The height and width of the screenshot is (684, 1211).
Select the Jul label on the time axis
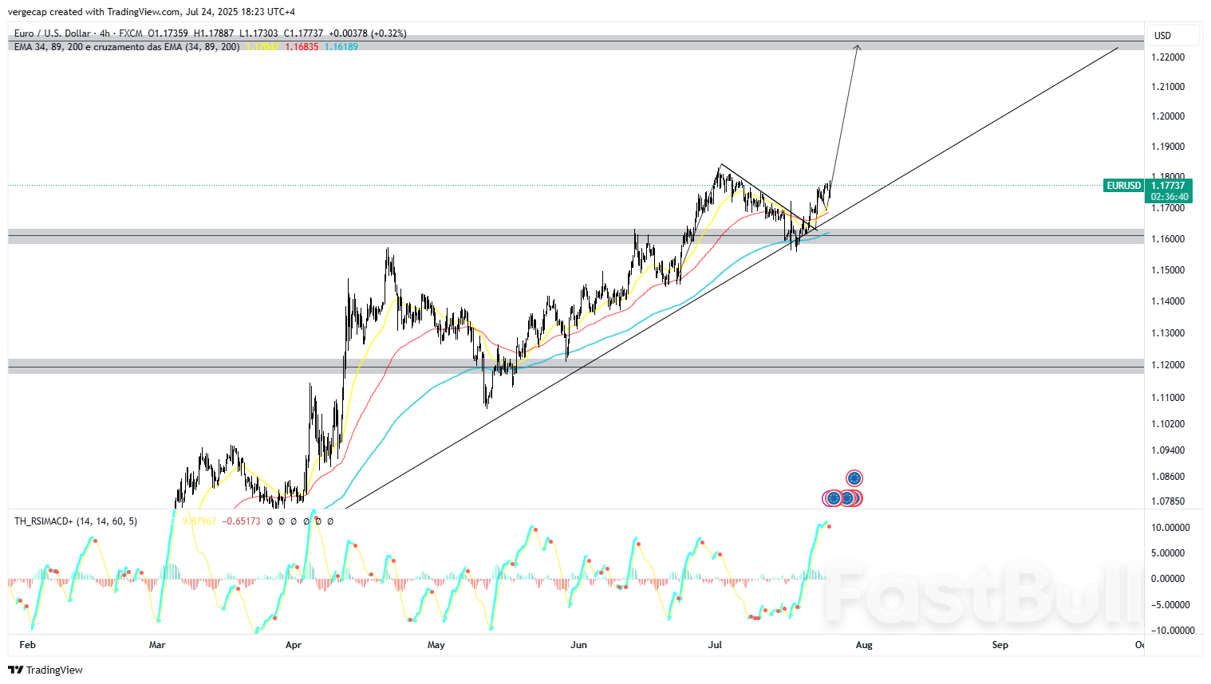click(714, 646)
